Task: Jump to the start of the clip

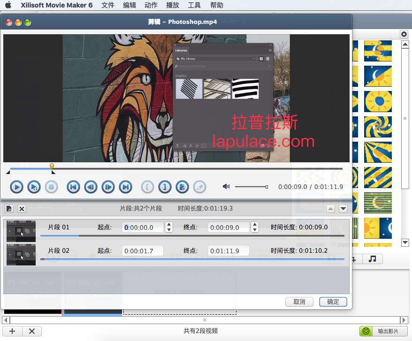Action: pyautogui.click(x=73, y=187)
